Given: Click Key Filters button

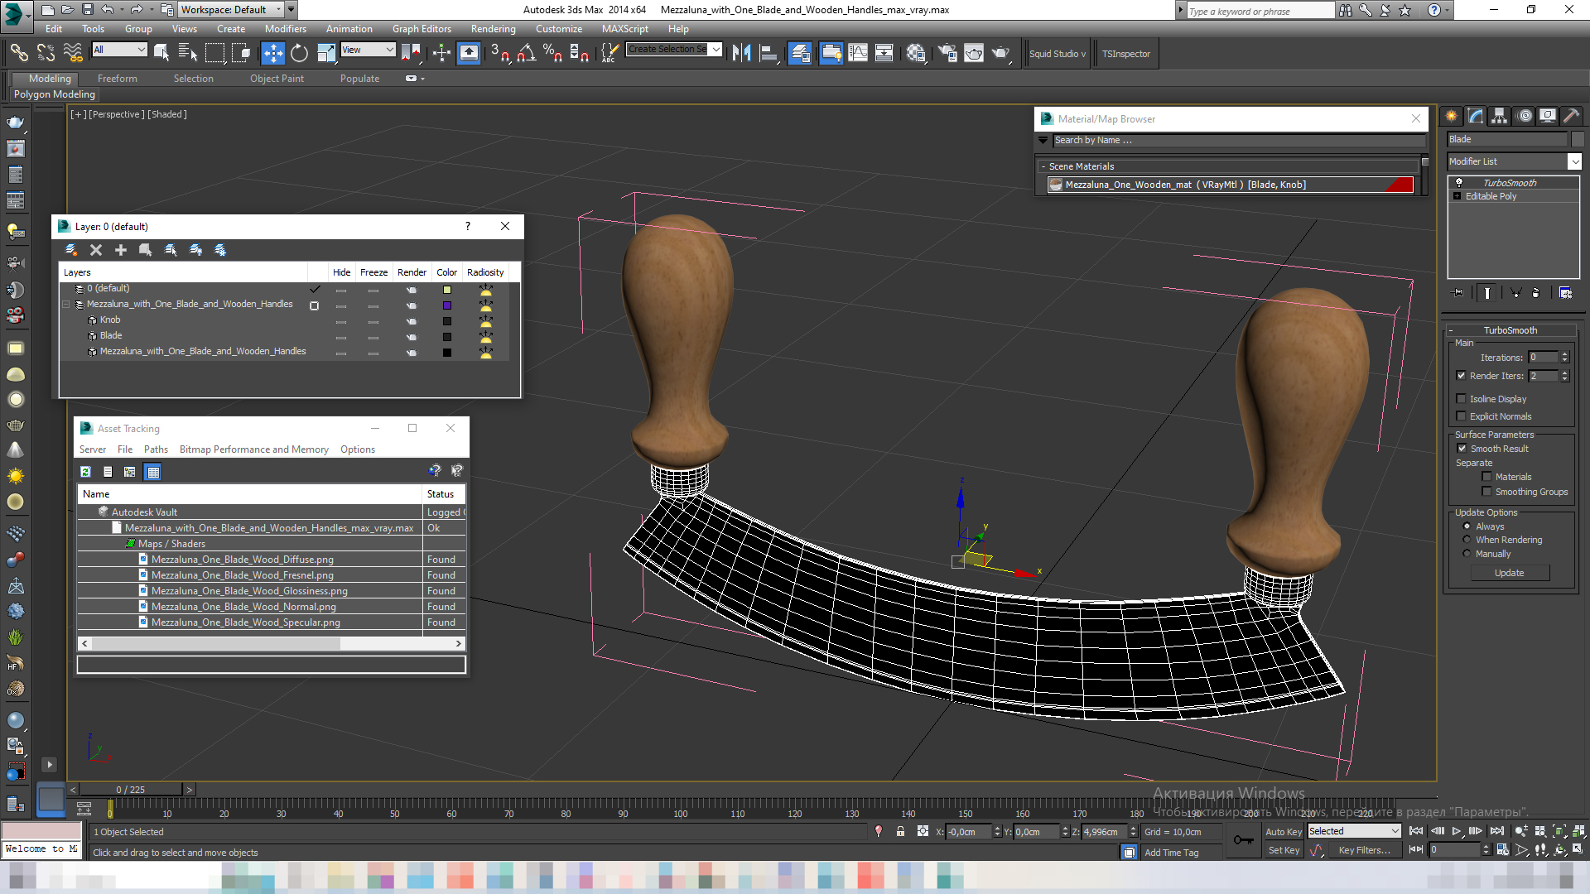Looking at the screenshot, I should click(x=1364, y=850).
